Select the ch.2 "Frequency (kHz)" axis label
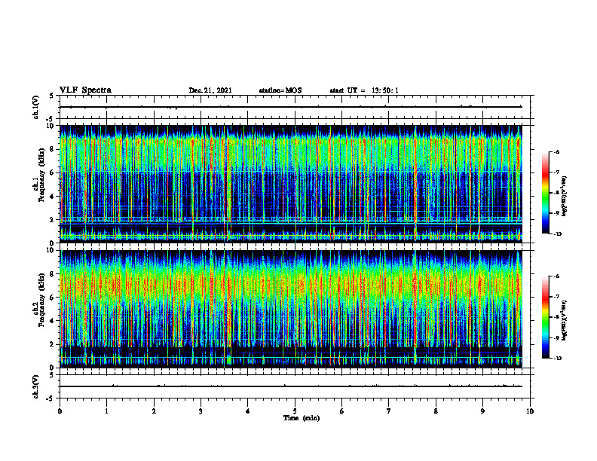The width and height of the screenshot is (597, 461). coord(41,300)
